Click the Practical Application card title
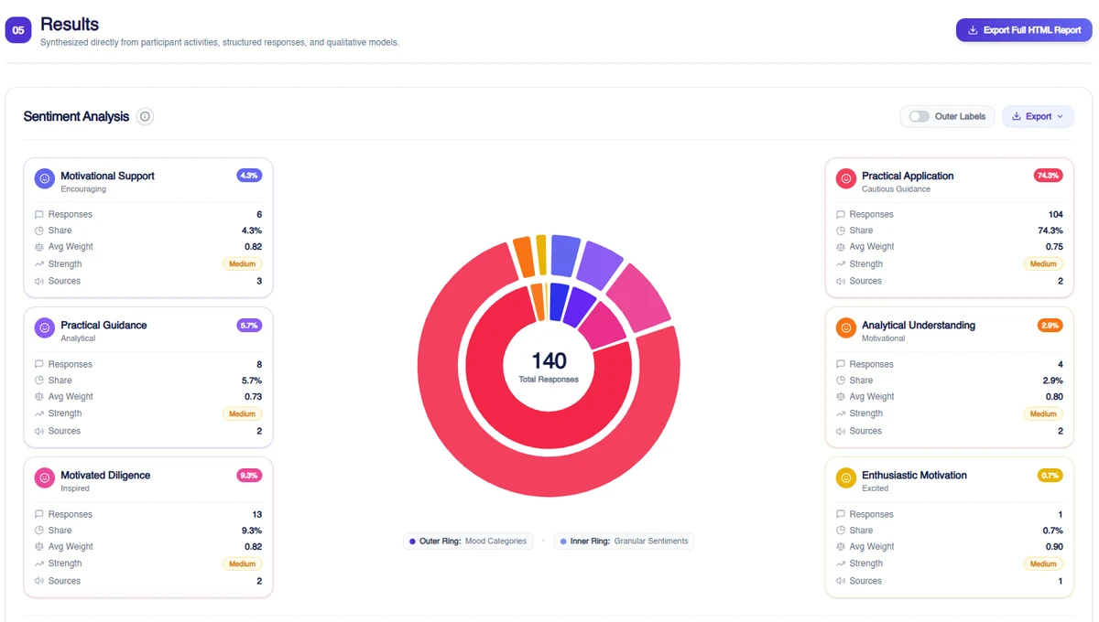1099x622 pixels. click(908, 176)
